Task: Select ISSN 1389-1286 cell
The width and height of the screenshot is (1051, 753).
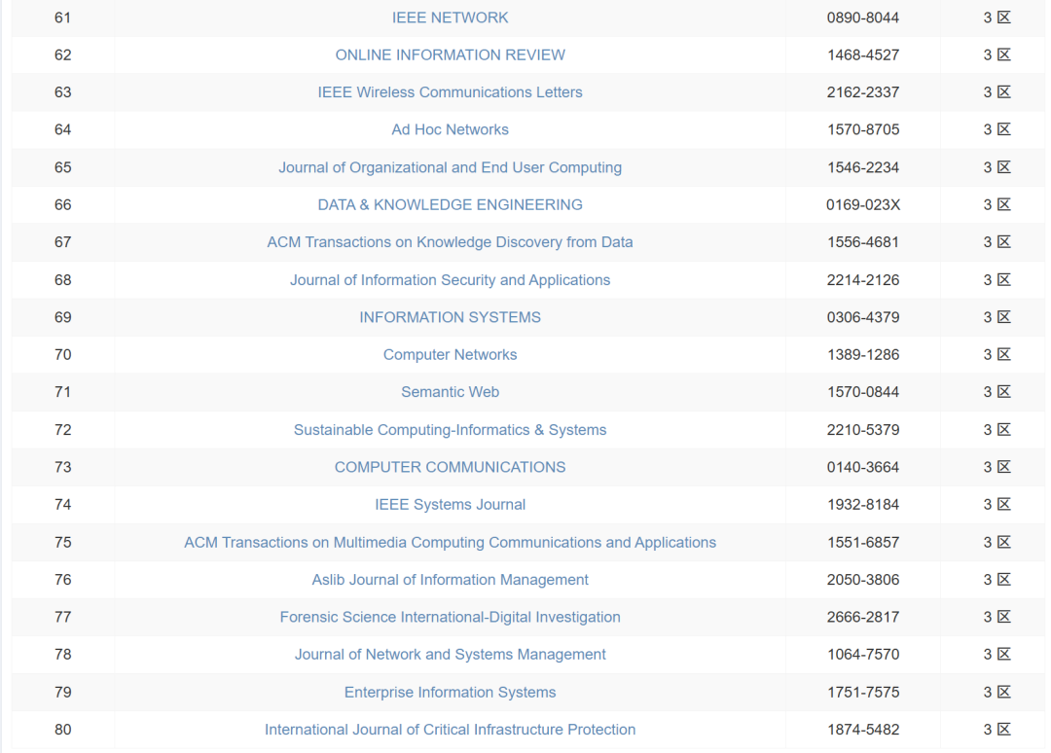Action: click(x=862, y=355)
